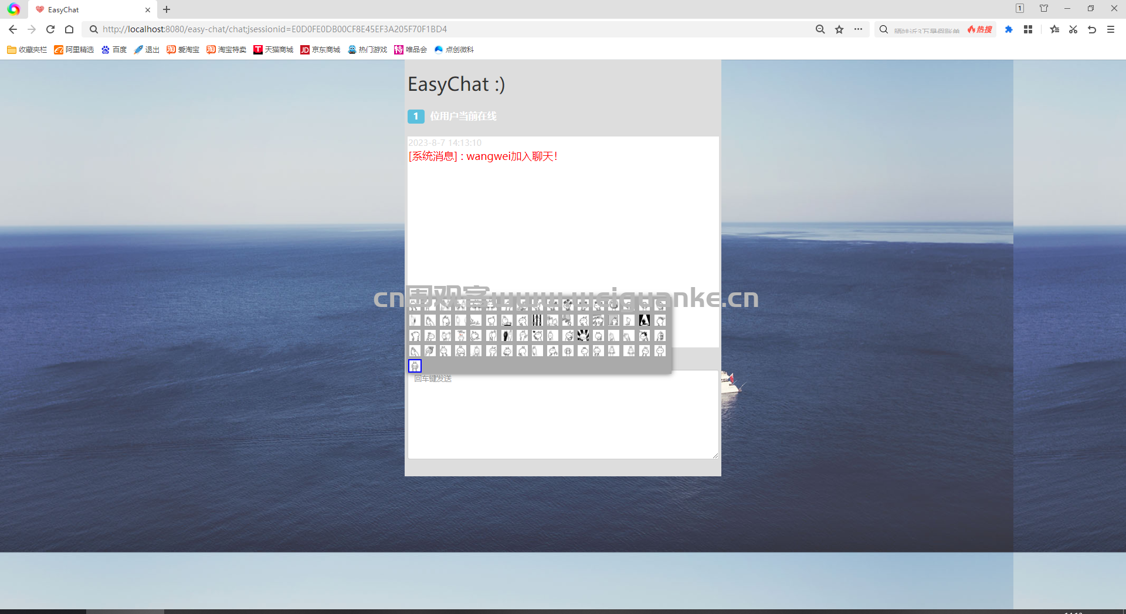Open the four-square apps grid icon

click(x=1028, y=29)
